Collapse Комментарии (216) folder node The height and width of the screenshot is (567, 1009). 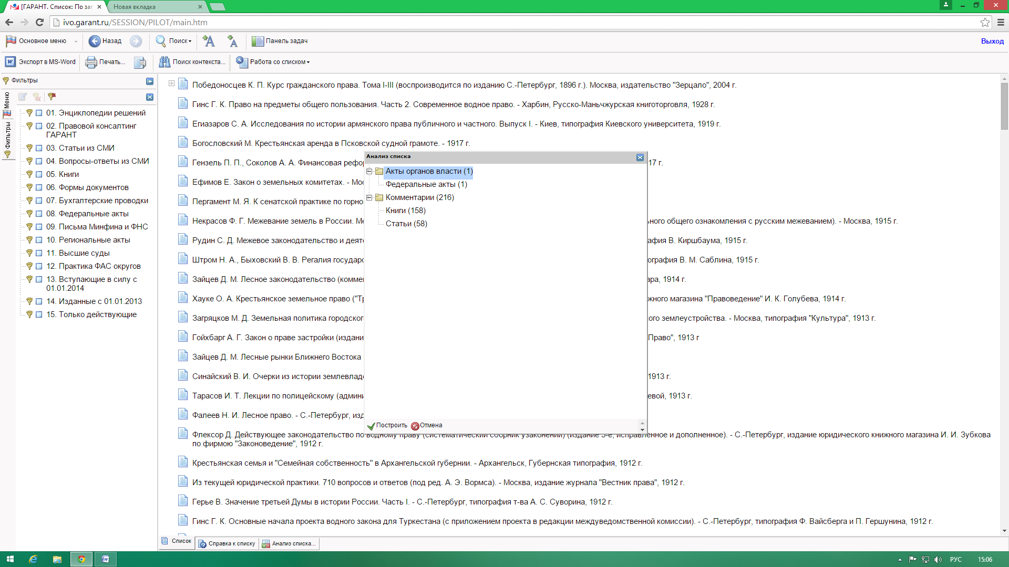coord(369,197)
